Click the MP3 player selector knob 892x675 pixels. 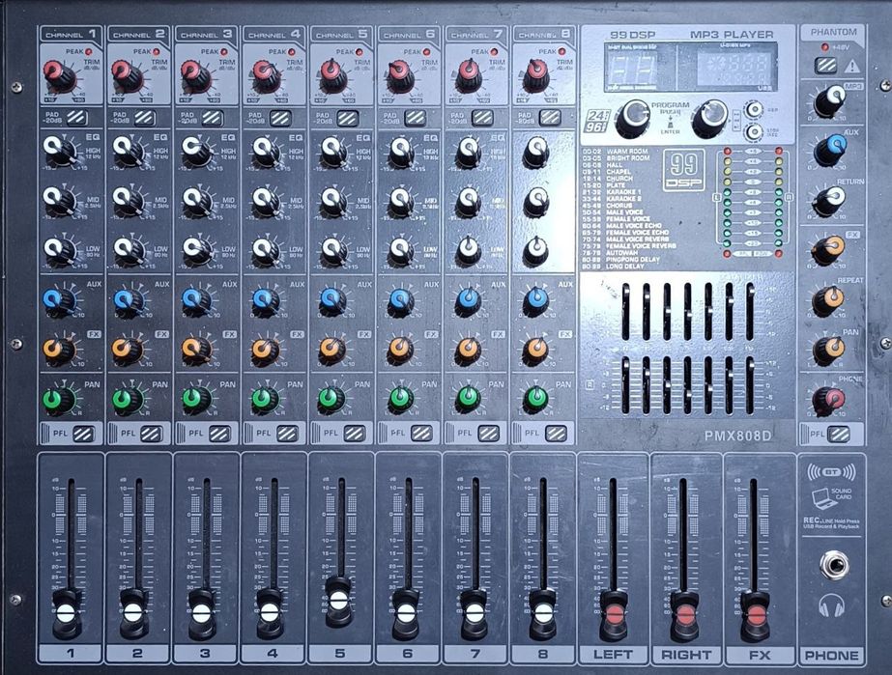[x=710, y=118]
